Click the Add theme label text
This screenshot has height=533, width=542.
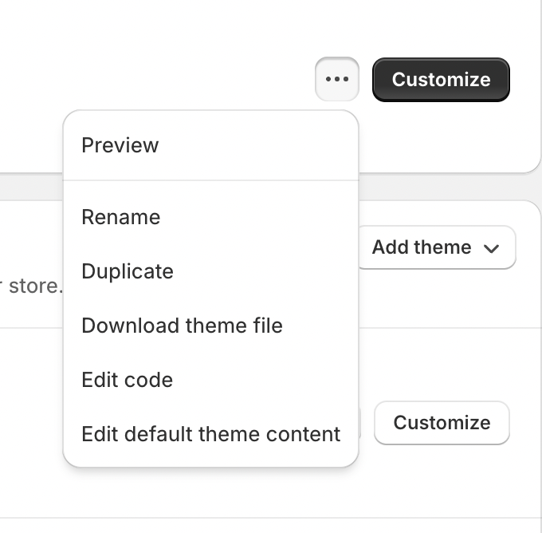422,247
